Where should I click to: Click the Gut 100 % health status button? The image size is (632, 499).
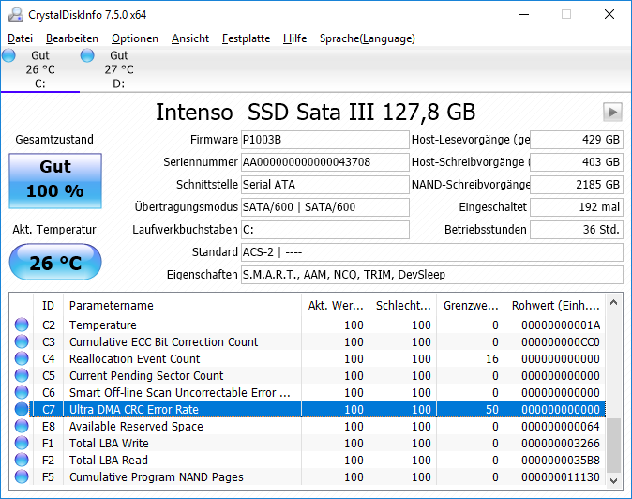[x=55, y=181]
